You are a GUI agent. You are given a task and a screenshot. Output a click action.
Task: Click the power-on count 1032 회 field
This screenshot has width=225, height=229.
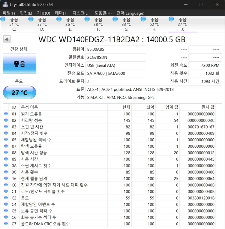[x=205, y=73]
